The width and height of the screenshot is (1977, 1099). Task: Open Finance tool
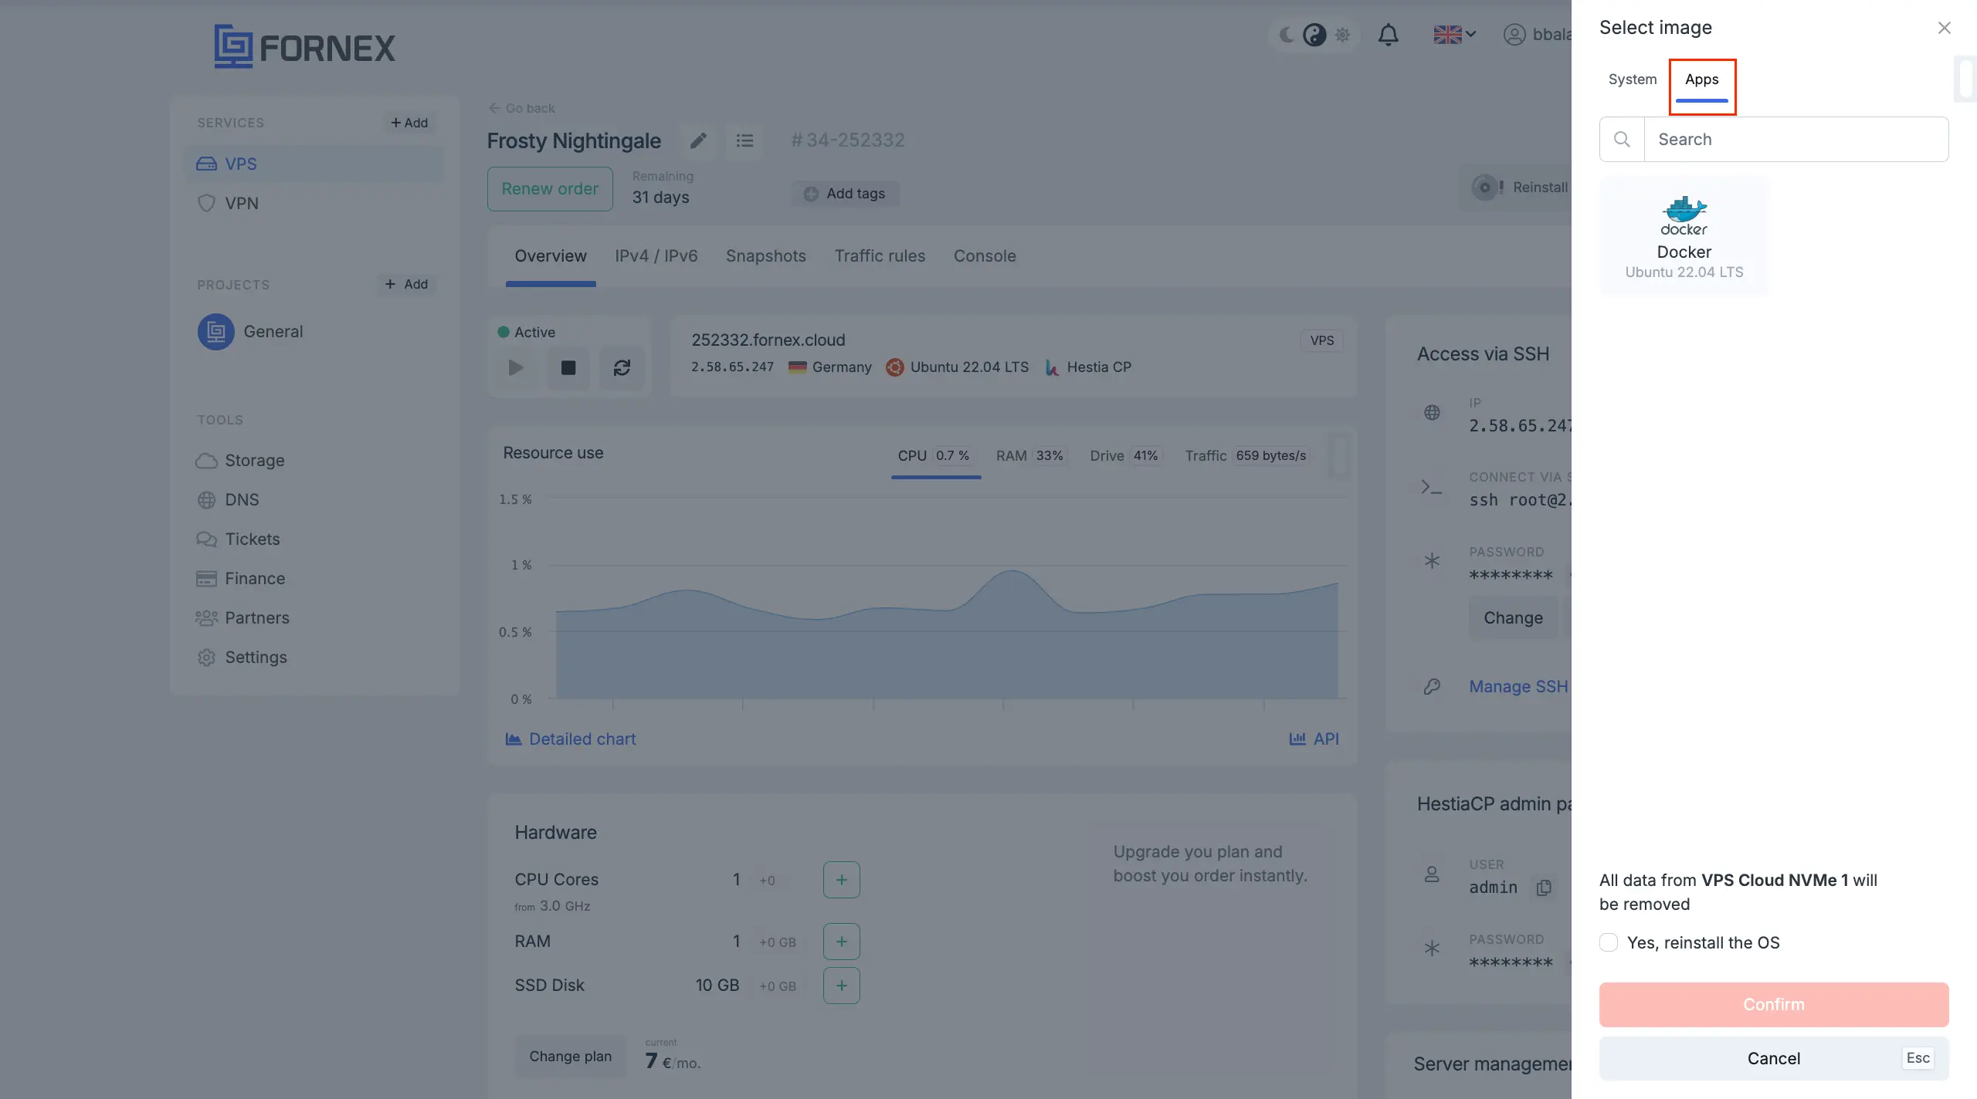click(240, 578)
